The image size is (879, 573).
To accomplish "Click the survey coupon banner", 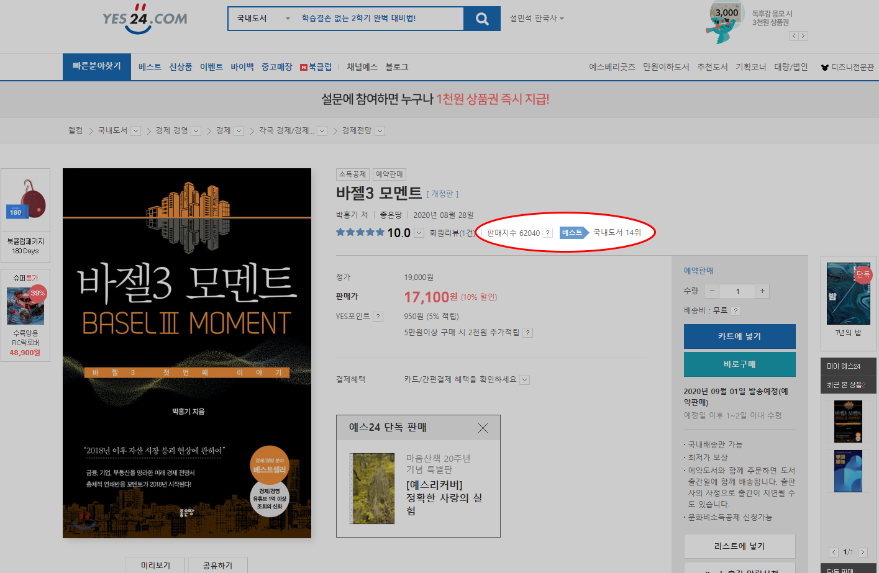I will (435, 99).
